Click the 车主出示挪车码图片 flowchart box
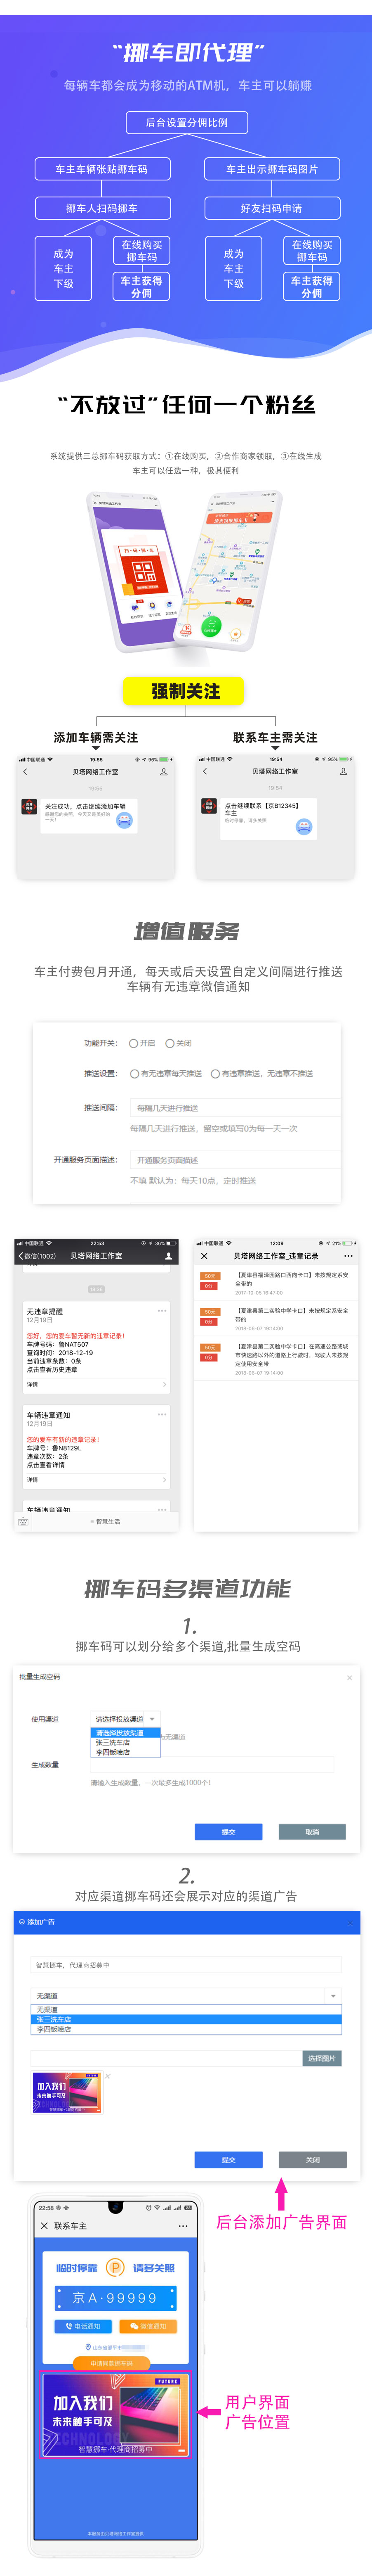This screenshot has width=372, height=2576. tap(272, 169)
